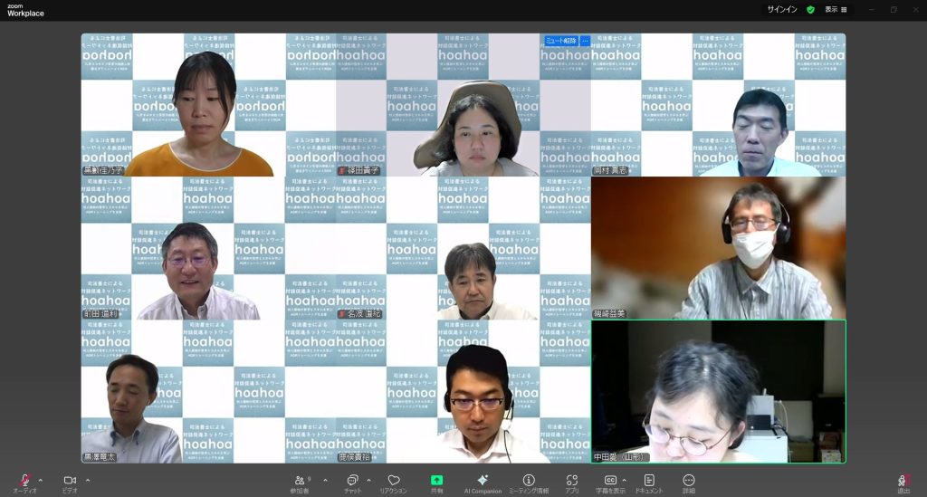Open the reactions heart icon
Viewport: 927px width, 497px height.
pyautogui.click(x=394, y=480)
